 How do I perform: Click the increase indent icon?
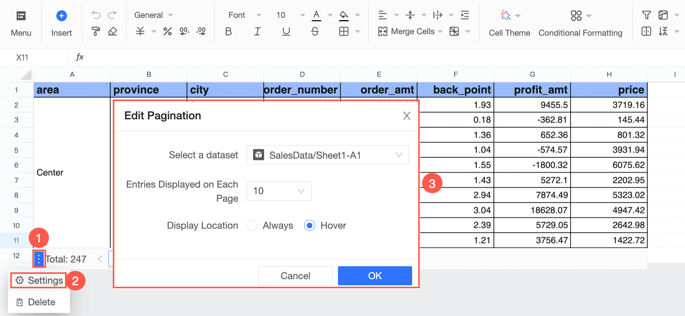pos(465,15)
